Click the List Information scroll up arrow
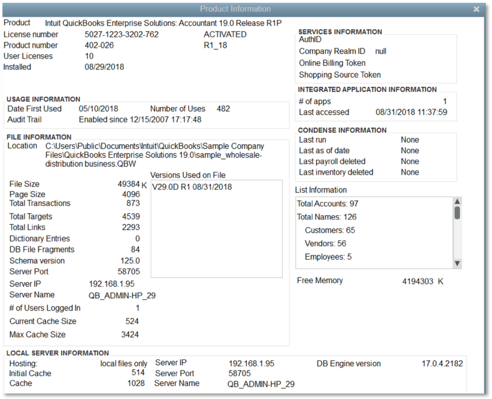 tap(457, 201)
